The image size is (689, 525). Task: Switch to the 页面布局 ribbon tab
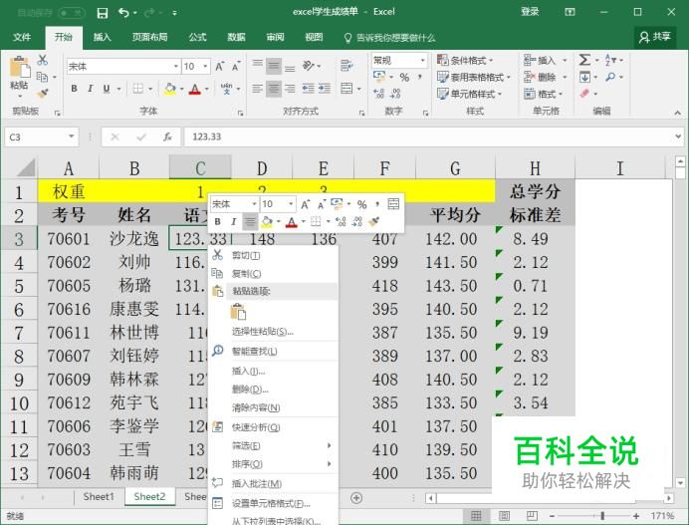point(149,38)
